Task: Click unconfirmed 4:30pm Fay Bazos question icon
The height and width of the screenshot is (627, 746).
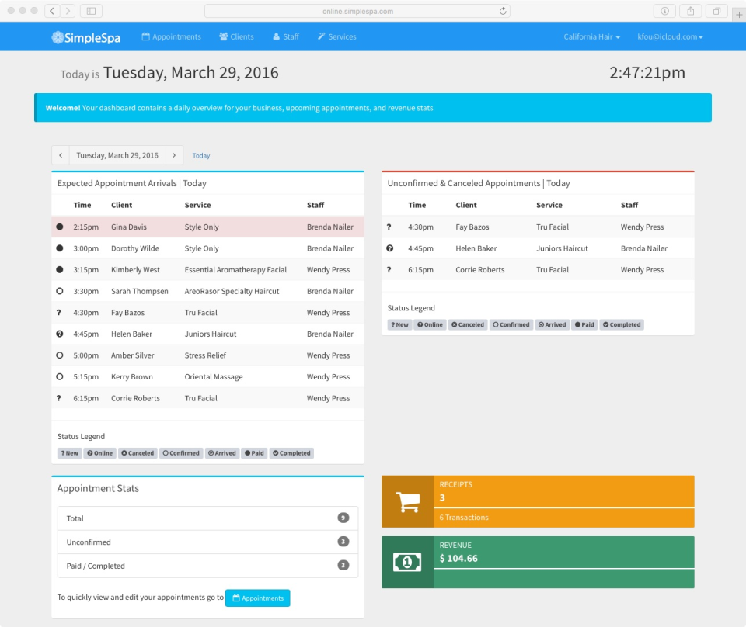Action: (389, 227)
